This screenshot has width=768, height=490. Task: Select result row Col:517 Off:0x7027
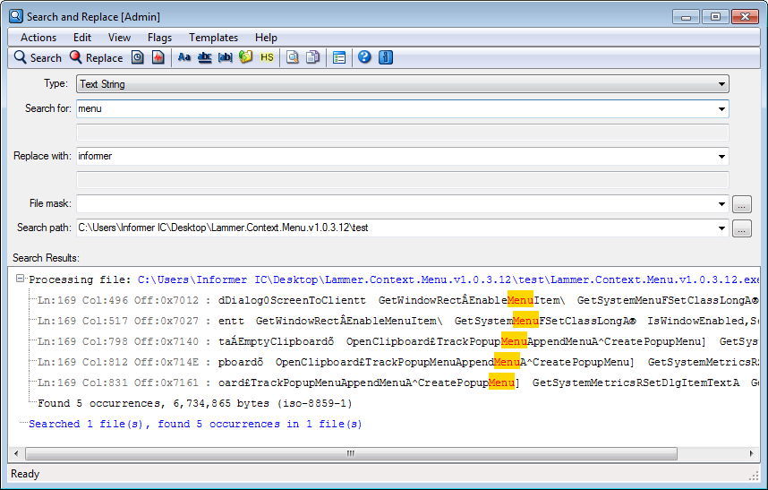[397, 321]
